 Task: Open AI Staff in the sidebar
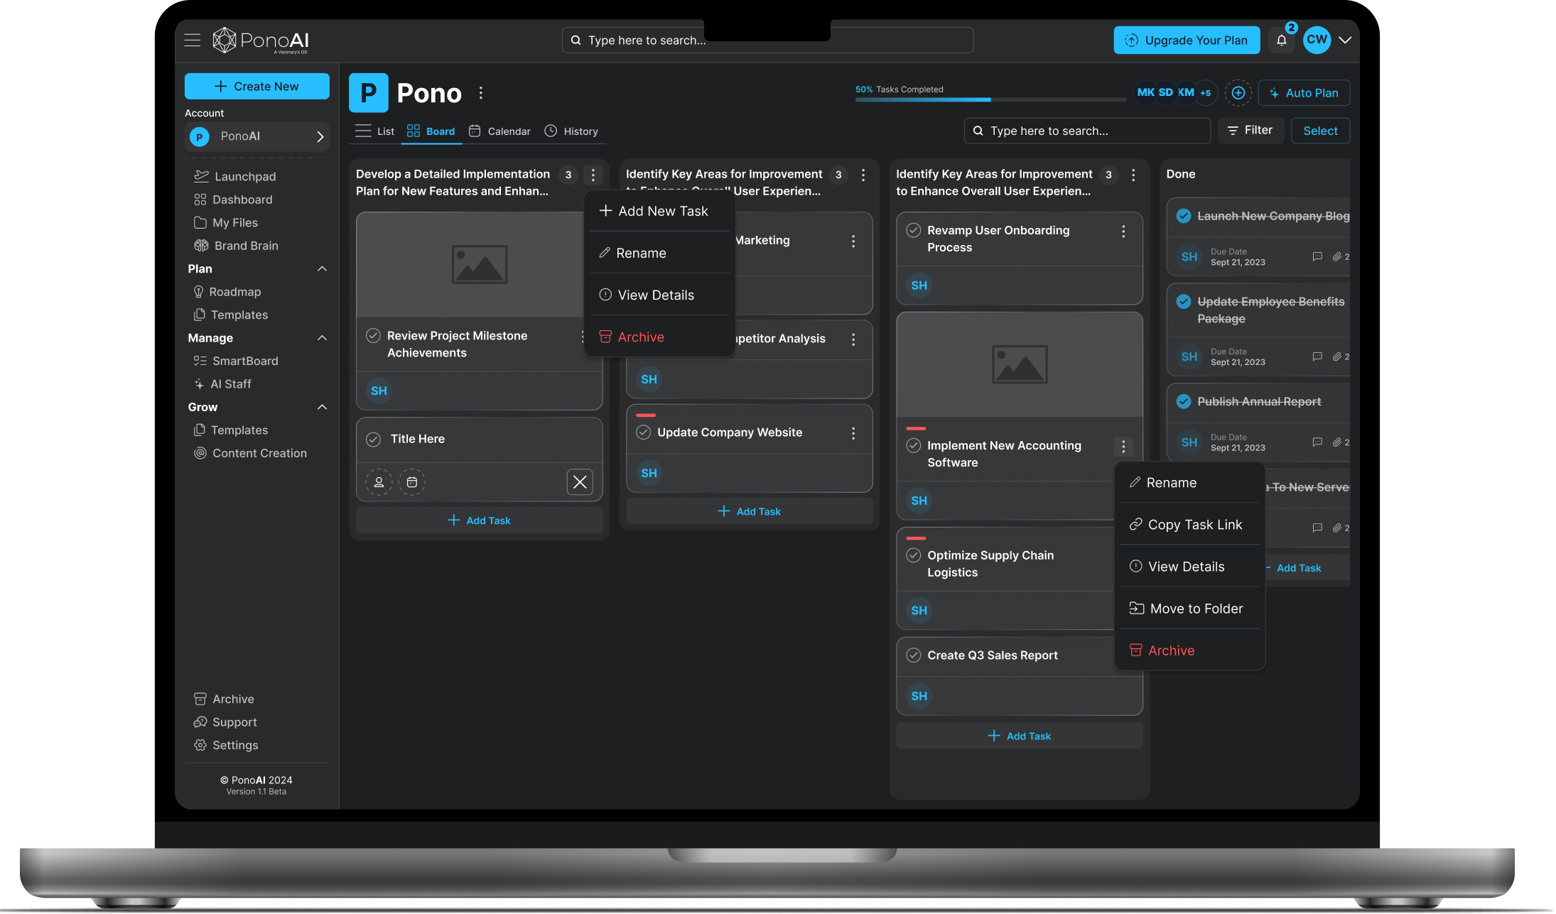click(231, 384)
